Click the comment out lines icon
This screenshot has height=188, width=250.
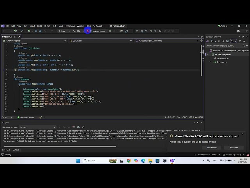(151, 31)
